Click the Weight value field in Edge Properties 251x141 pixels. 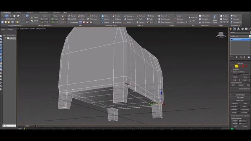(242, 121)
